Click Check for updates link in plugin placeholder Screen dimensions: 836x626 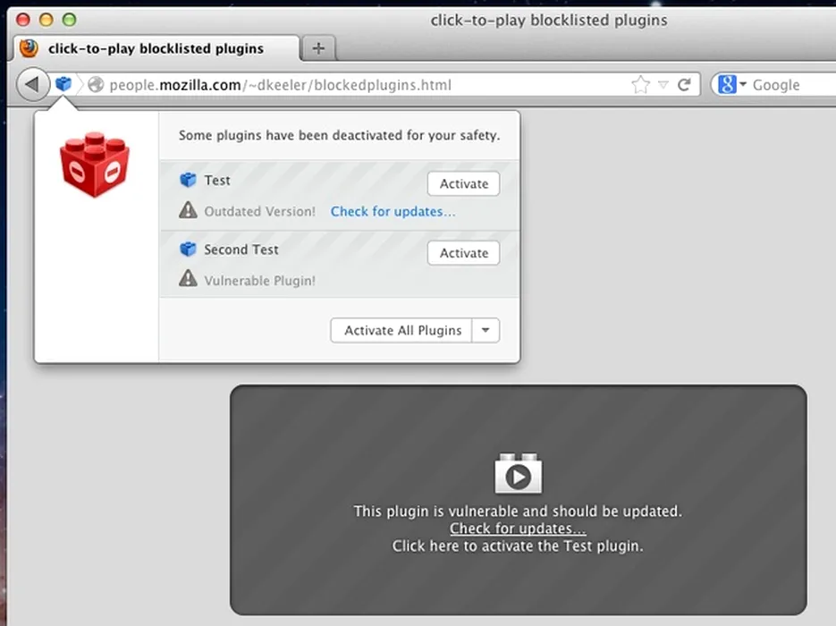[x=518, y=529]
